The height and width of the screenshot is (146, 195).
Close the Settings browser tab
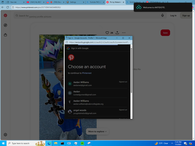click(x=83, y=2)
